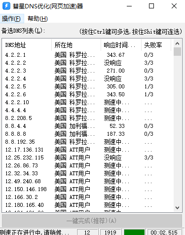This screenshot has height=235, width=185.
Task: Select DNS row 8.2.208.5
Action: 87,118
